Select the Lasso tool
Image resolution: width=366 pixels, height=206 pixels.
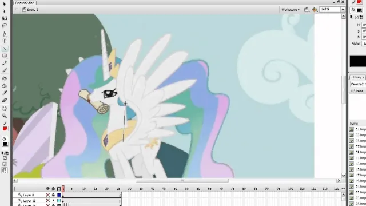tap(5, 25)
